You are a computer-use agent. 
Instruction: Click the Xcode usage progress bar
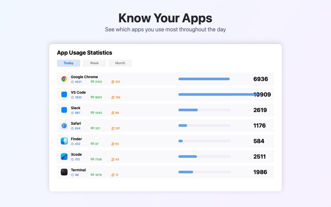pos(204,156)
